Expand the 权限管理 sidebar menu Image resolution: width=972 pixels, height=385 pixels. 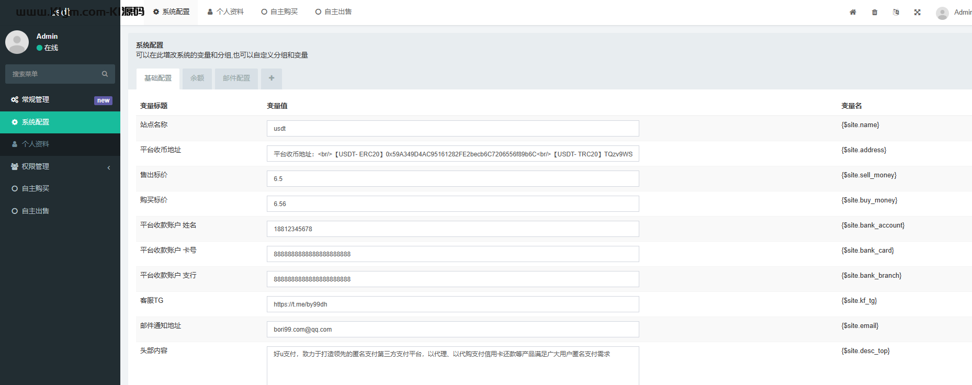tap(60, 166)
